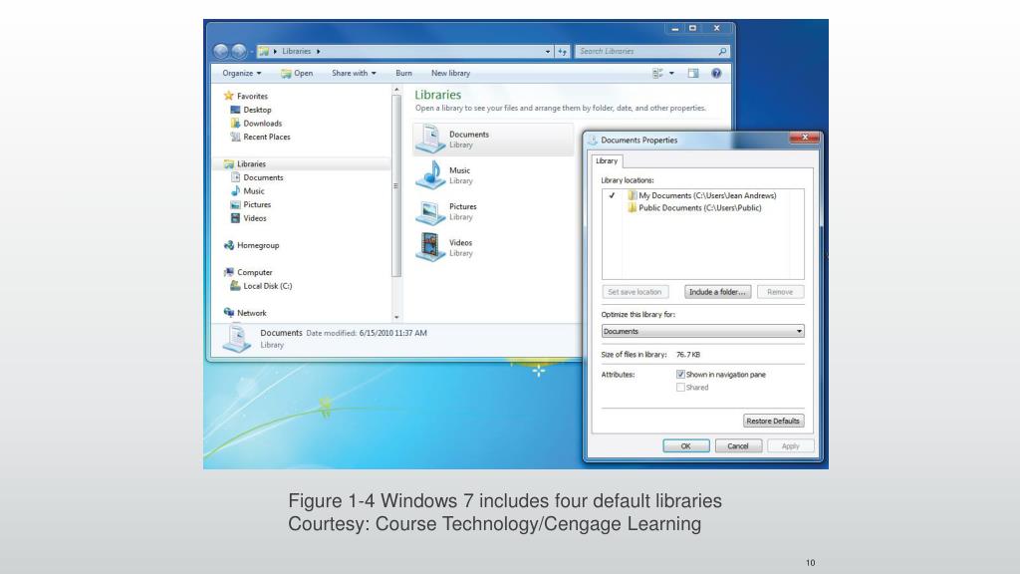Click the search magnifier icon
1020x574 pixels.
[722, 52]
